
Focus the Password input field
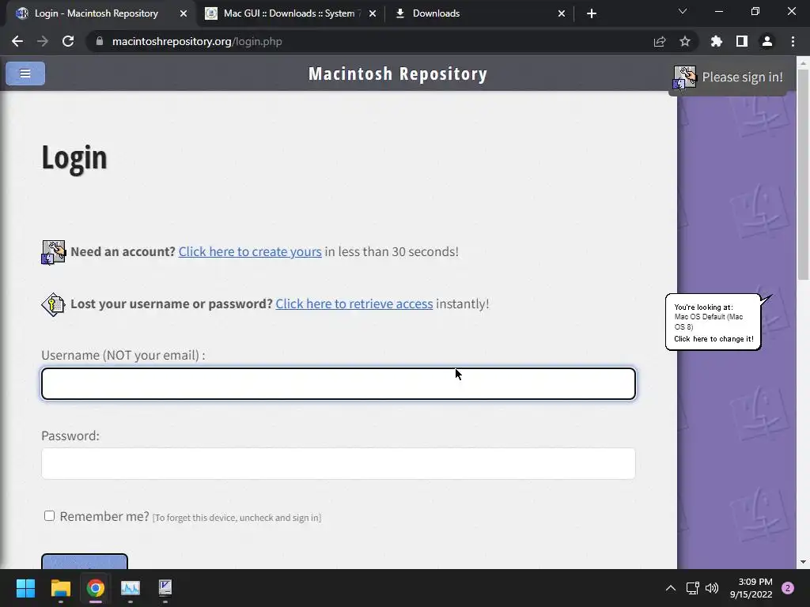coord(339,463)
